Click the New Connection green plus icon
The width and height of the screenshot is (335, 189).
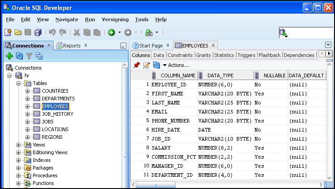[9, 56]
